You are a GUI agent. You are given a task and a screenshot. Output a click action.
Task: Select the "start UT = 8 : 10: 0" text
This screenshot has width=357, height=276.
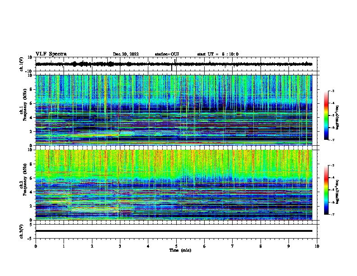pyautogui.click(x=218, y=54)
